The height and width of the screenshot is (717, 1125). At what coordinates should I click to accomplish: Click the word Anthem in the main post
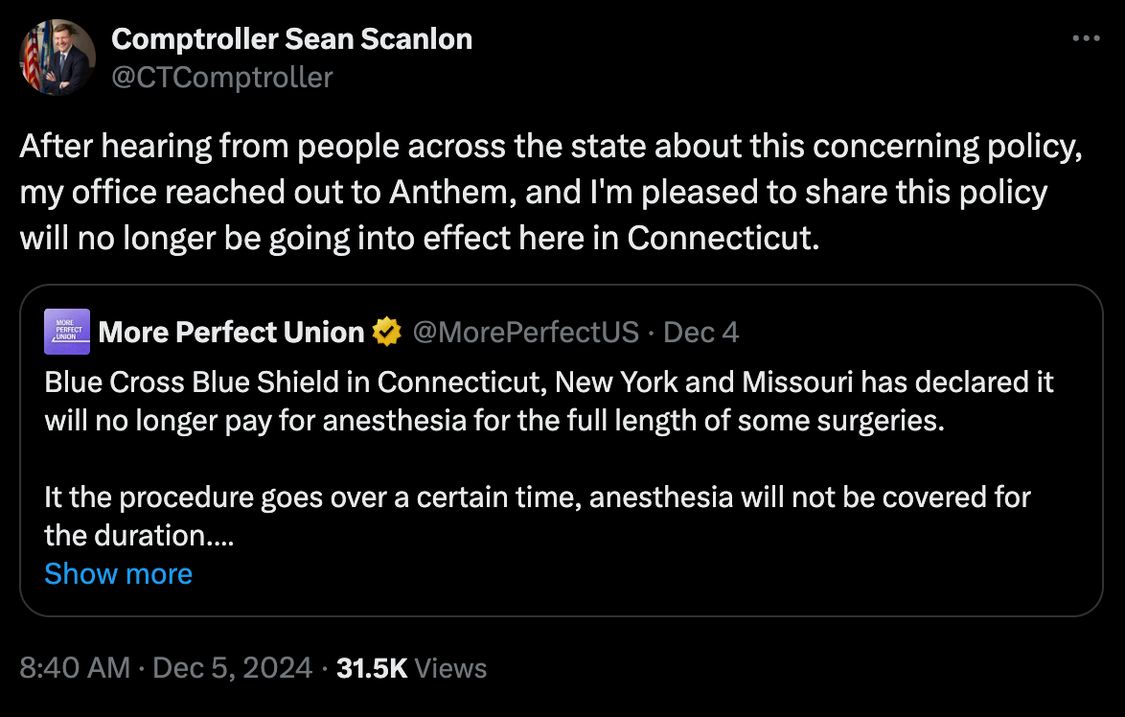443,192
